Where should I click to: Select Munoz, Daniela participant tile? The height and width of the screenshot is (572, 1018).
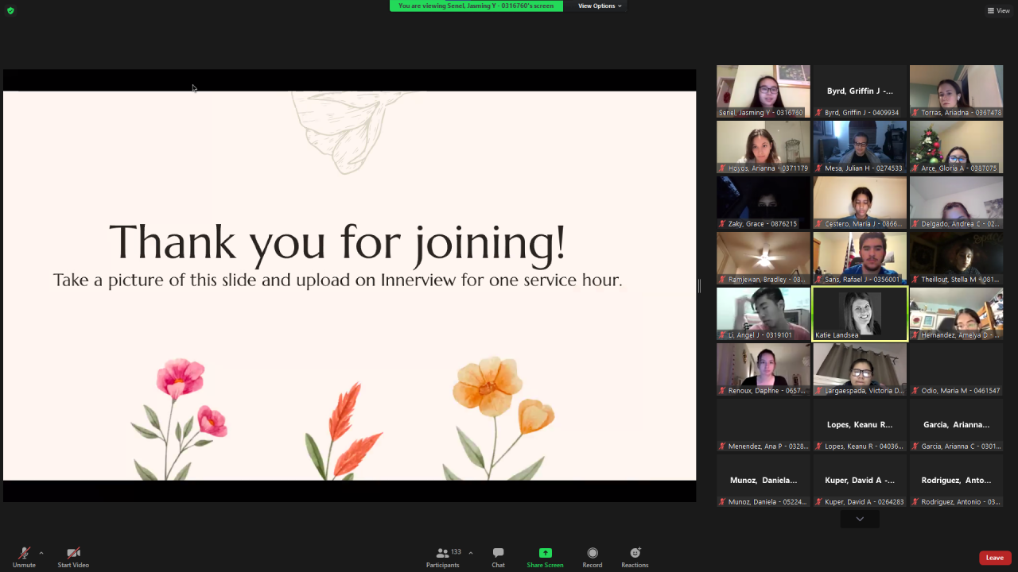coord(763,481)
